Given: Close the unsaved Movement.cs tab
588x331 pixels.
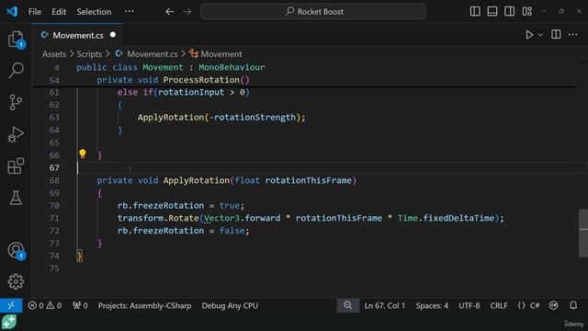Looking at the screenshot, I should (x=113, y=35).
